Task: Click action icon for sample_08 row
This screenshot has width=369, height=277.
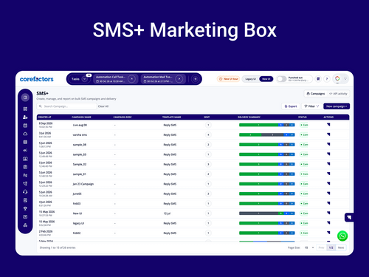Action: point(328,144)
